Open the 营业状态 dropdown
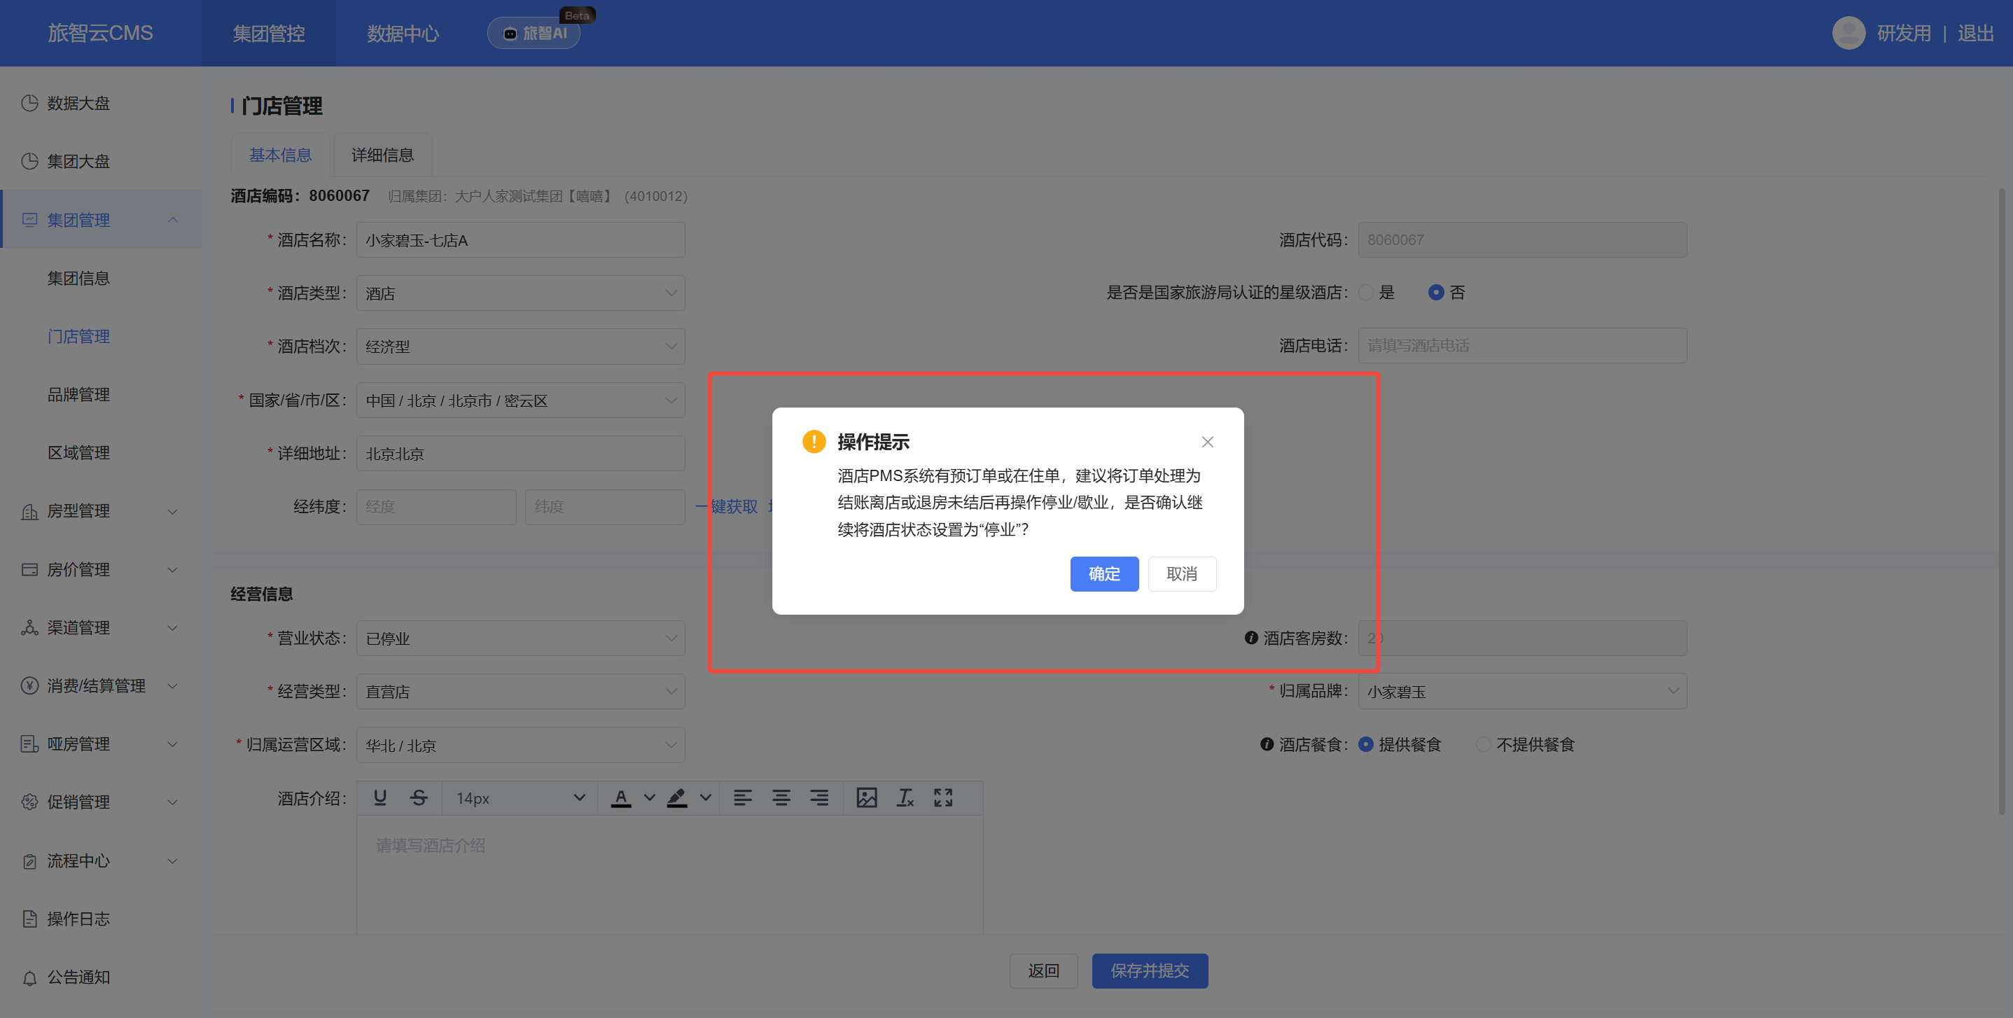 pos(520,639)
